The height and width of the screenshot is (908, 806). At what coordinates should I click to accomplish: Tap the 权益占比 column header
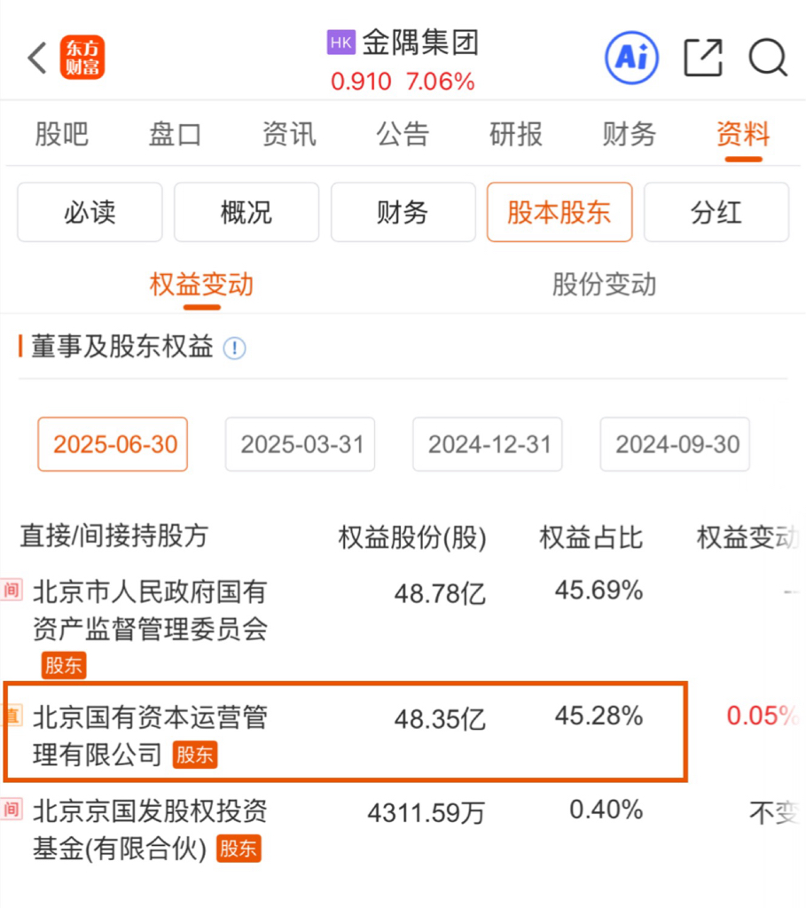591,538
